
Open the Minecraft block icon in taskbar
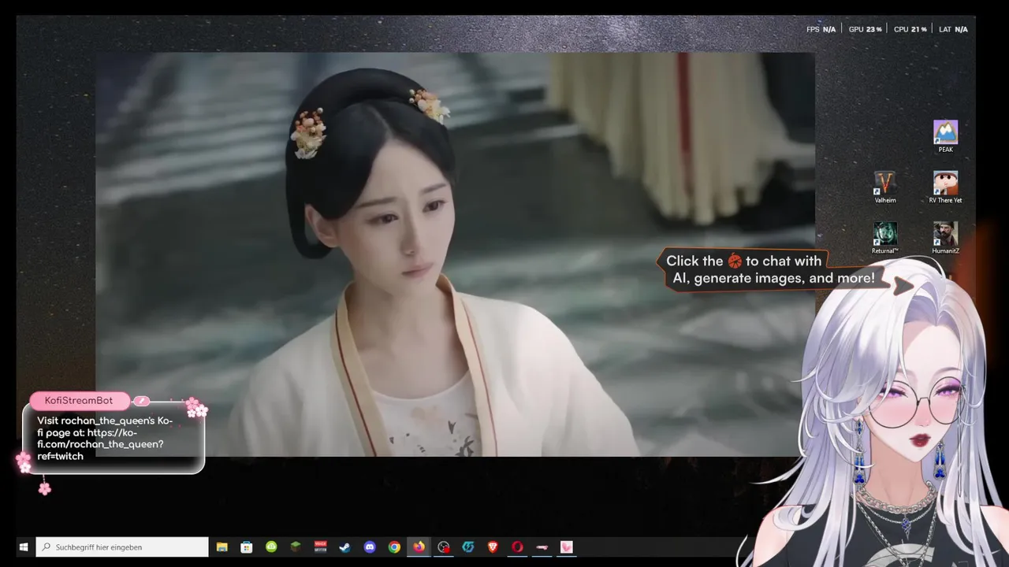tap(296, 547)
